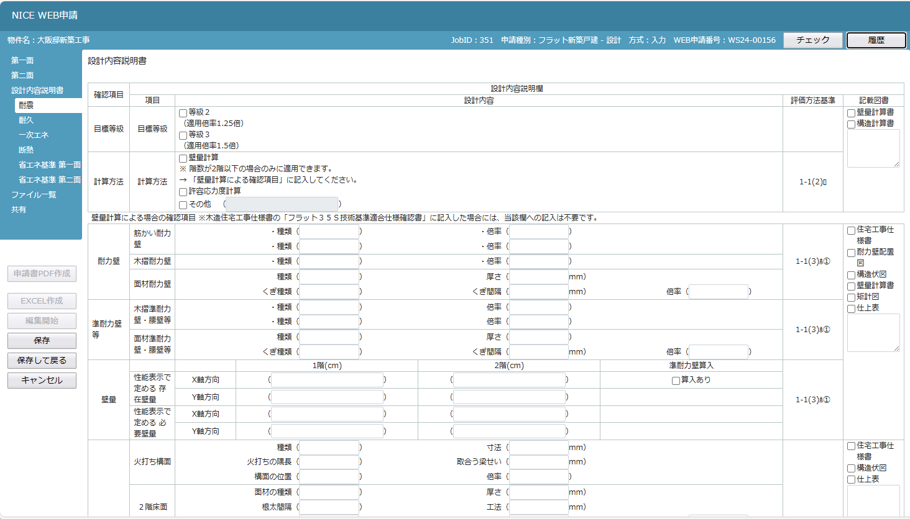Click the text area below 耐力壁 仕上表
Image resolution: width=910 pixels, height=519 pixels.
(873, 333)
